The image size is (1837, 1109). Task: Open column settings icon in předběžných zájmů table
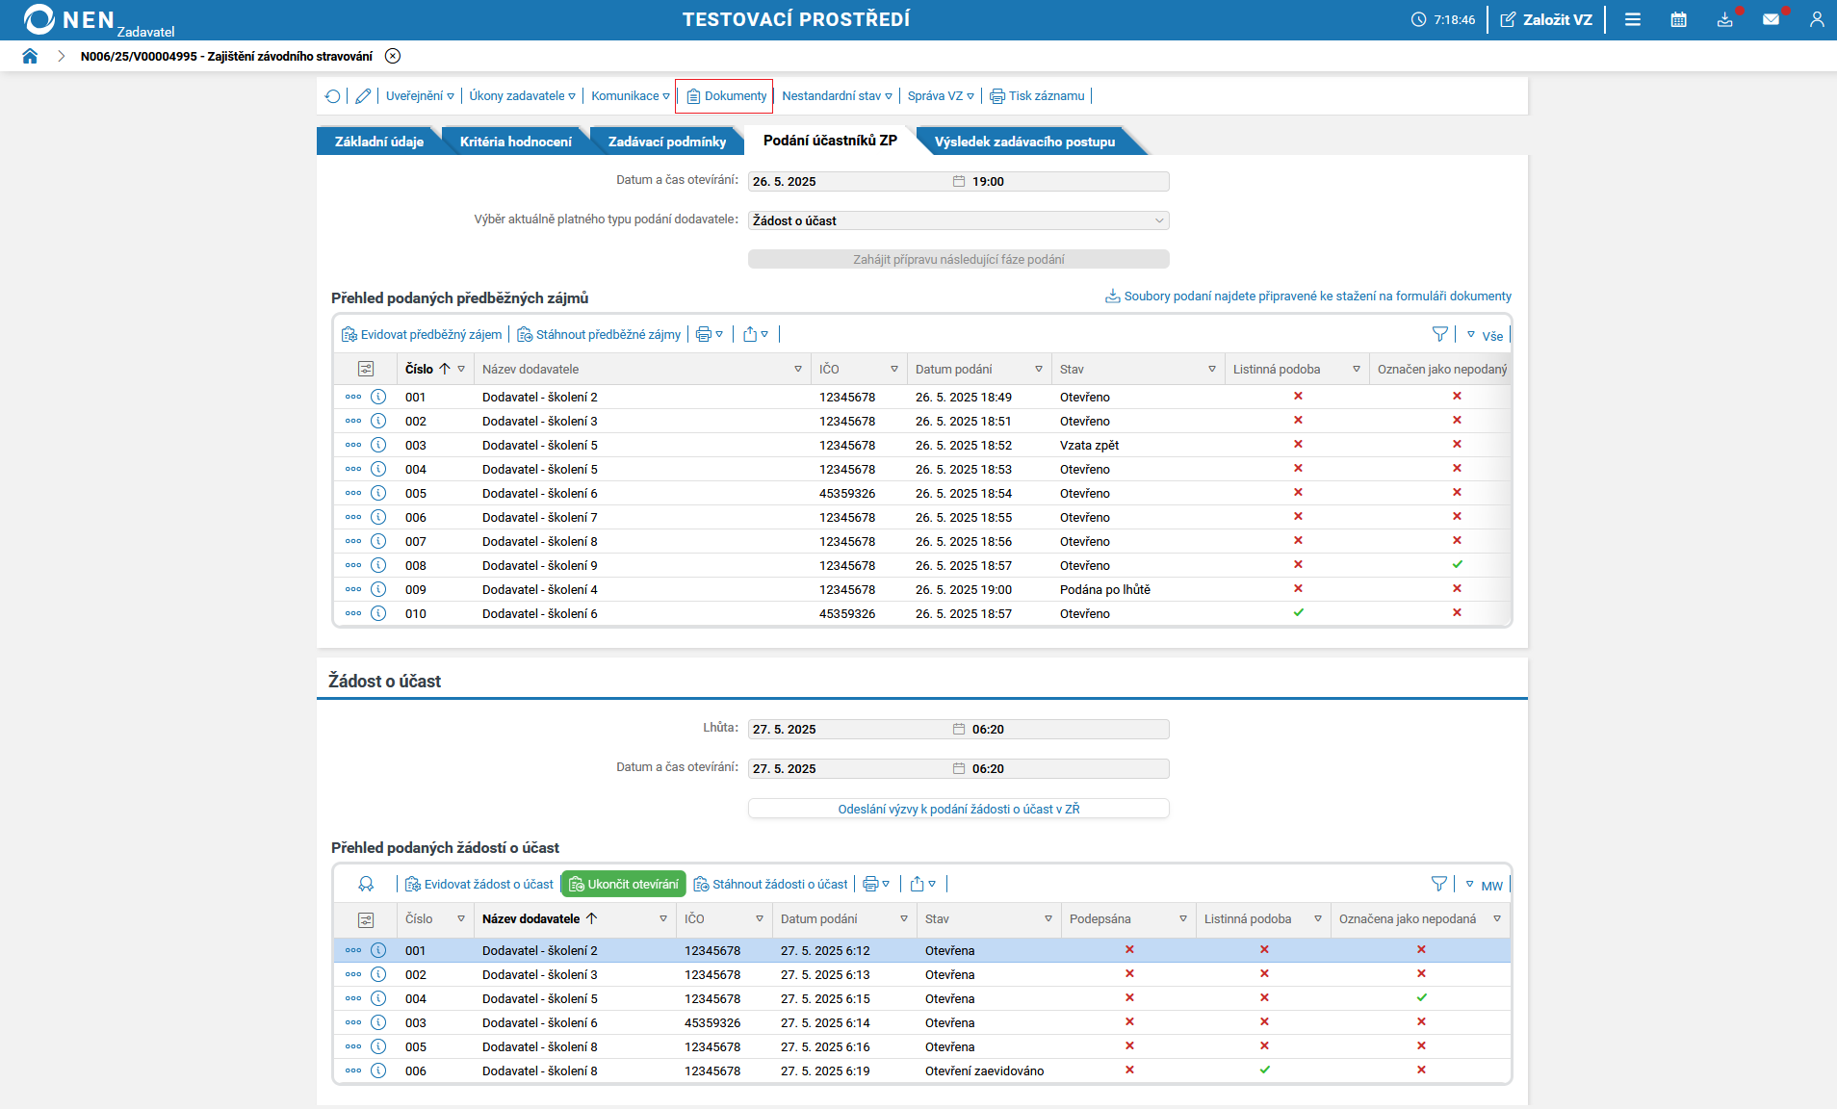tap(366, 369)
